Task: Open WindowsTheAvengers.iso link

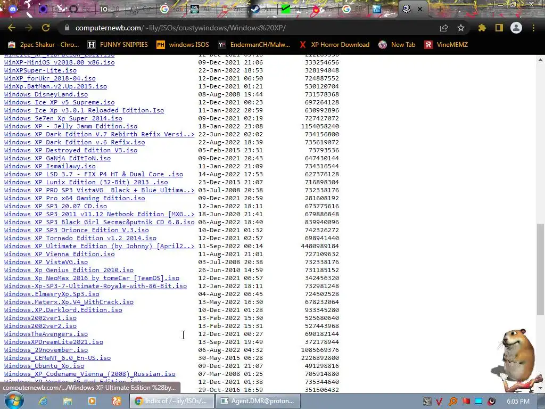Action: coord(46,334)
